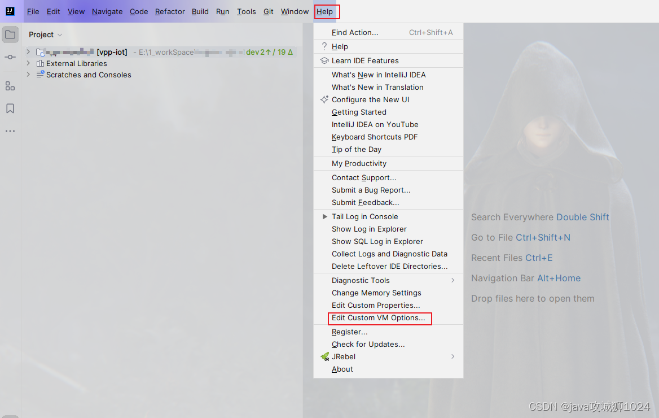Select What's New in IntelliJ IDEA
The height and width of the screenshot is (418, 659).
[x=388, y=75]
